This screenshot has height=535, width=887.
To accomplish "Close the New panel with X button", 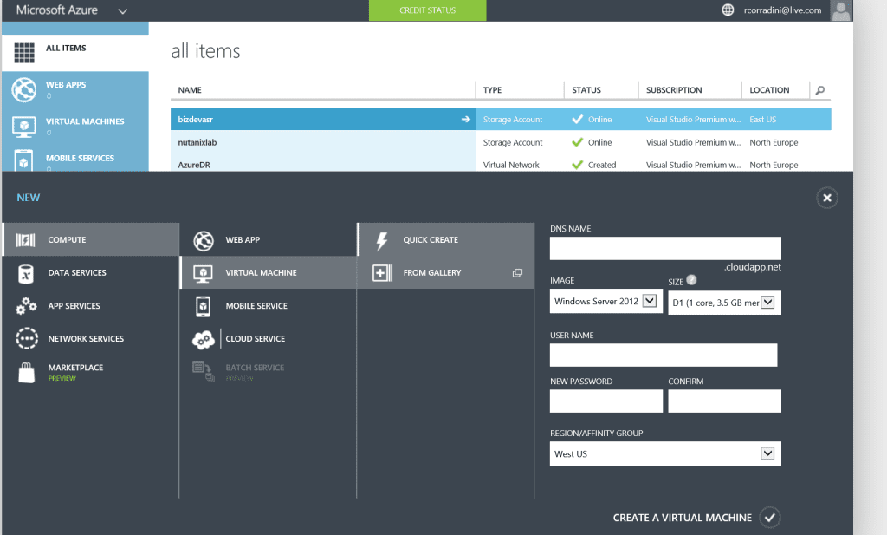I will tap(827, 198).
